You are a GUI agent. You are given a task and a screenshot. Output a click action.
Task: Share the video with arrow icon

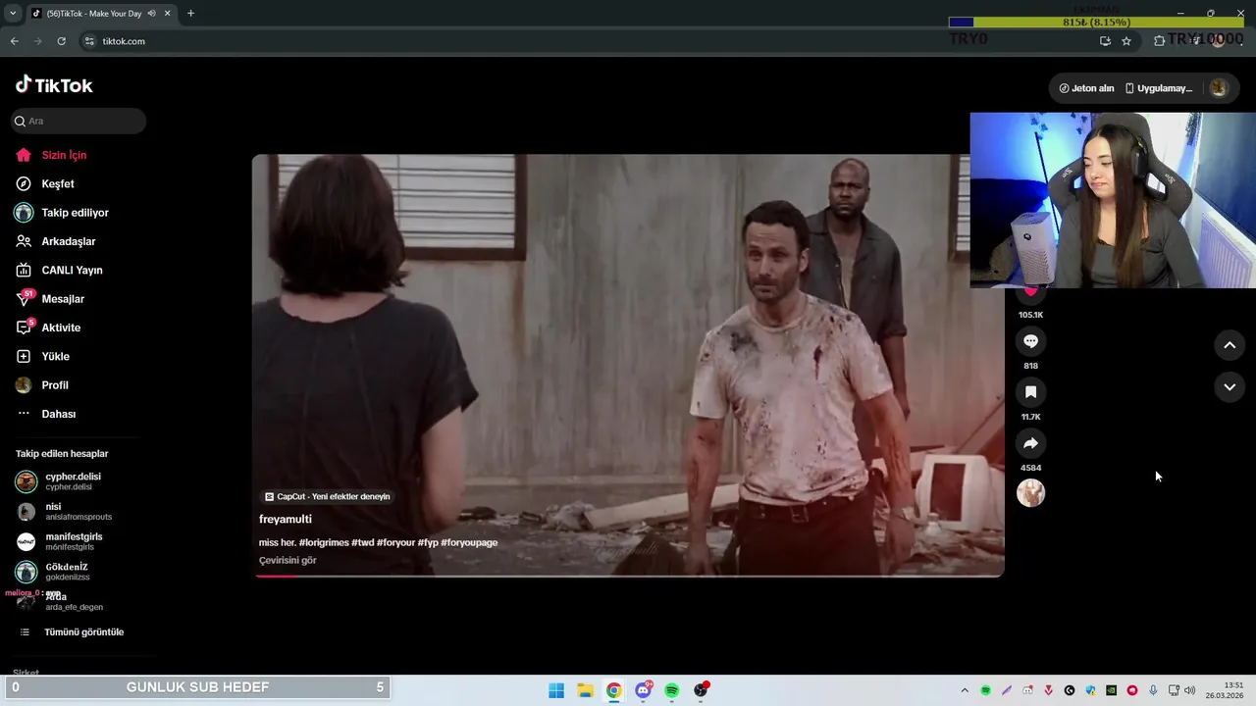pos(1030,443)
